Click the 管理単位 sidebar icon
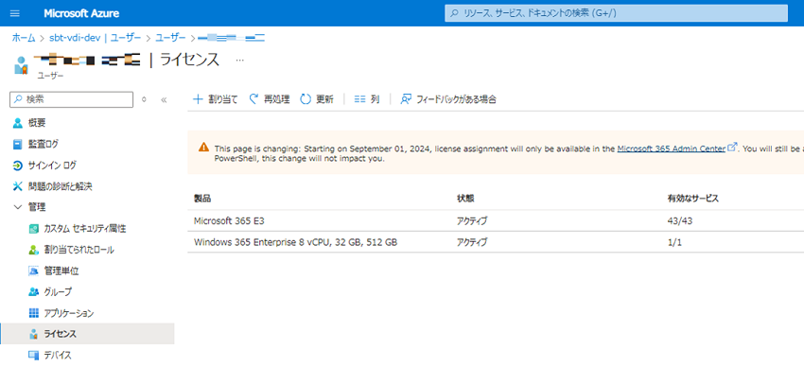 (34, 271)
